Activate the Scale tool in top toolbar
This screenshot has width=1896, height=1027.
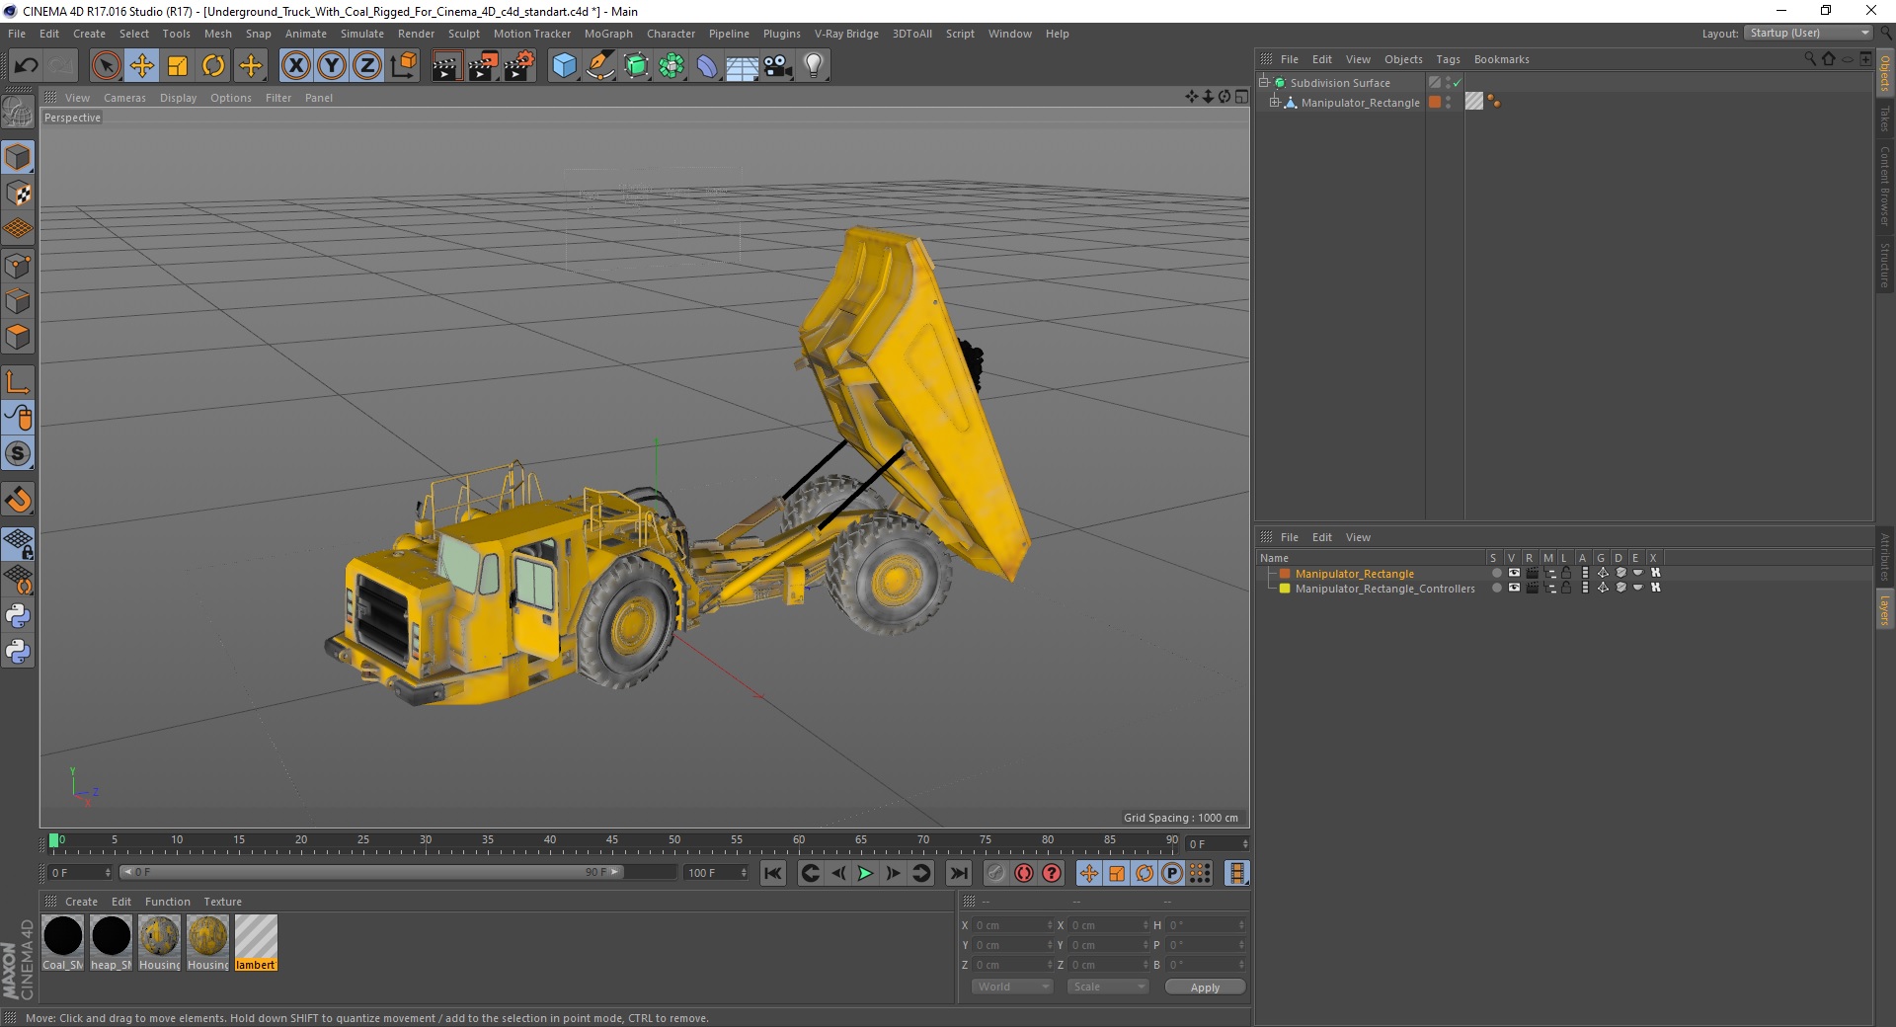click(x=178, y=66)
